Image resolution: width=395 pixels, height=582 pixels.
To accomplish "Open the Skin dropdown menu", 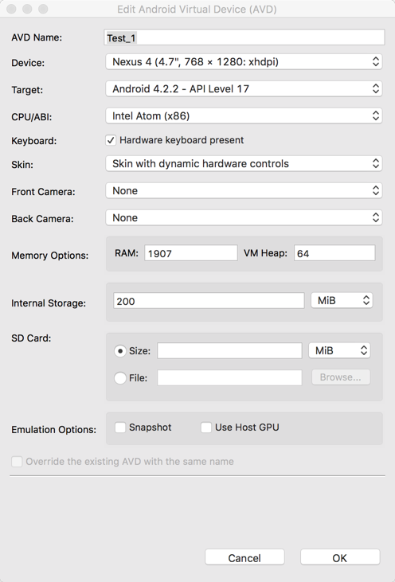I will pyautogui.click(x=244, y=164).
